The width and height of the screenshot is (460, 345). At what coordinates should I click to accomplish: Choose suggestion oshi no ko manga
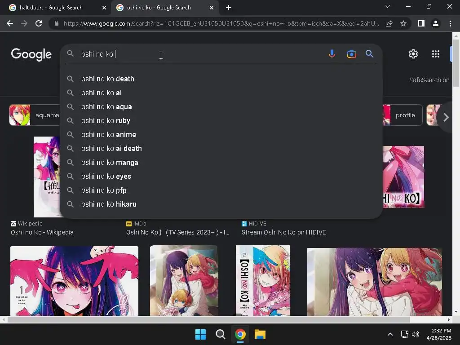click(221, 163)
